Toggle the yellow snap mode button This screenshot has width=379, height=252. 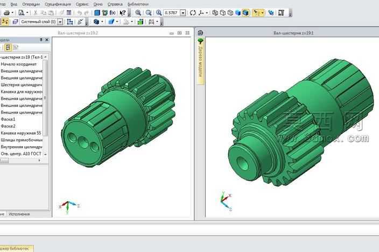point(5,22)
